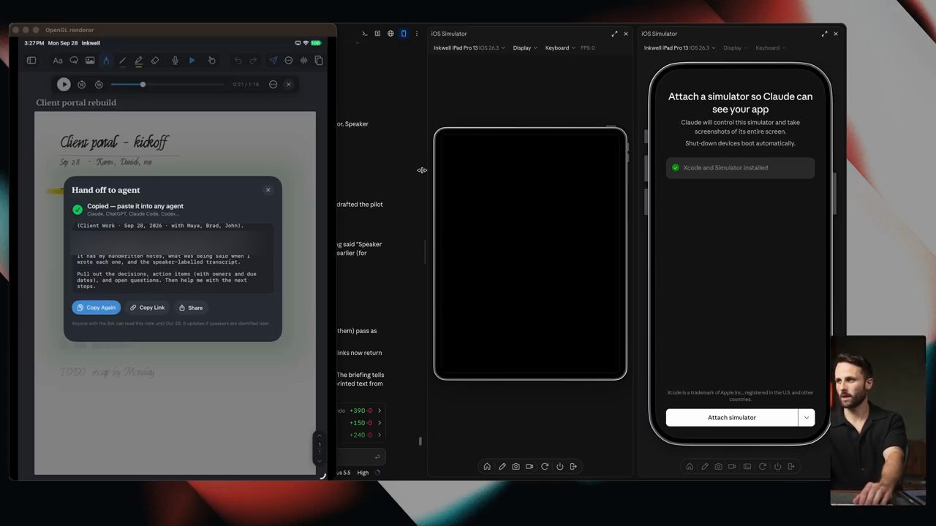Screen dimensions: 936x526
Task: Undo the last stroke in Inkwell
Action: point(238,61)
